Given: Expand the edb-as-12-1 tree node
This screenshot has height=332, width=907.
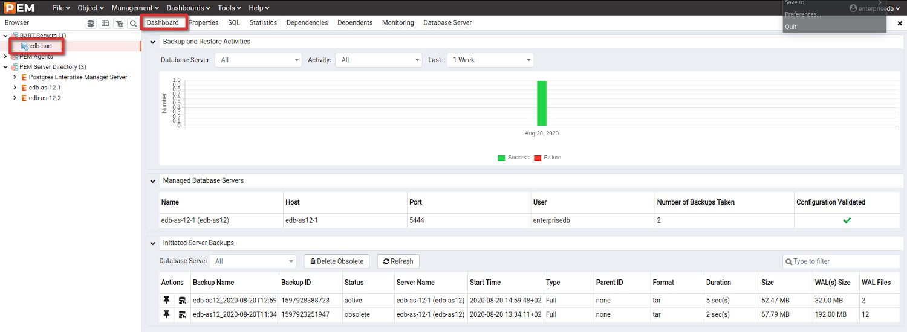Looking at the screenshot, I should [15, 88].
